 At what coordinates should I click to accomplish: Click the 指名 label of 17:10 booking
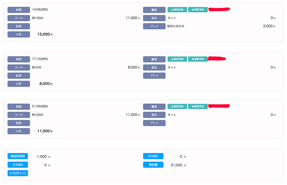154,68
